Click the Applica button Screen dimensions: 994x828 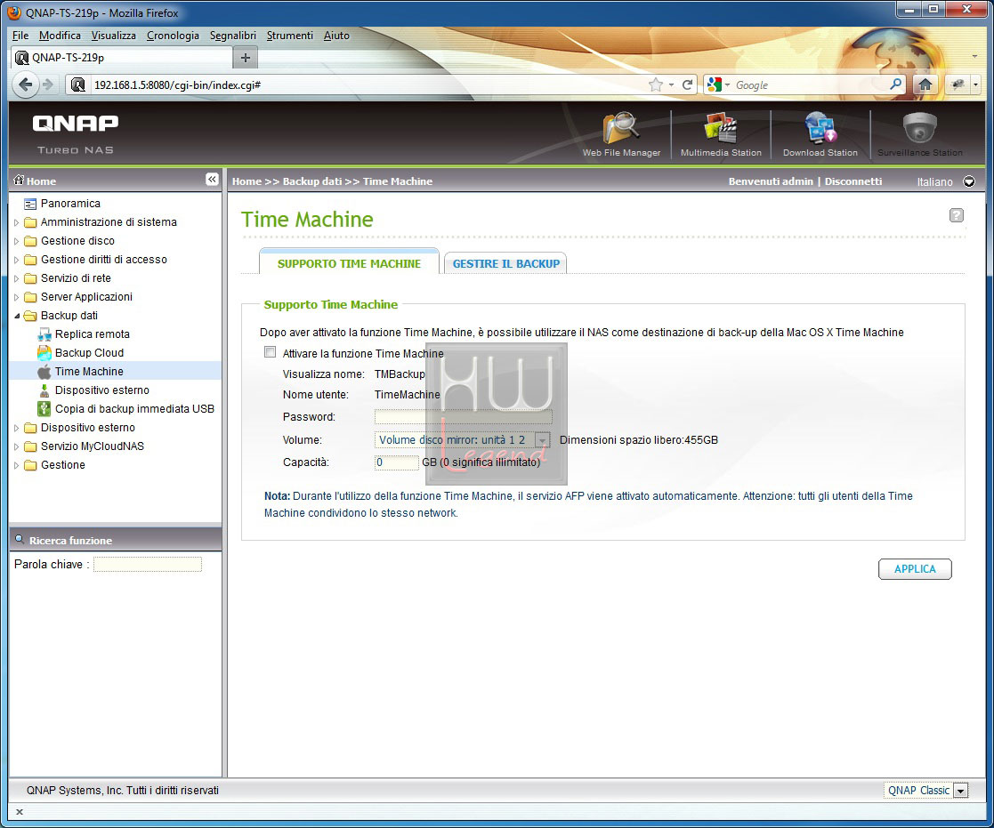[915, 569]
